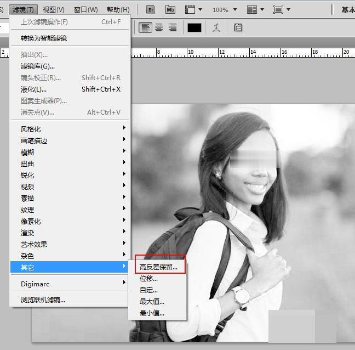This screenshot has height=350, width=355.
Task: Expand the 艺术效果 submenu
Action: (70, 244)
